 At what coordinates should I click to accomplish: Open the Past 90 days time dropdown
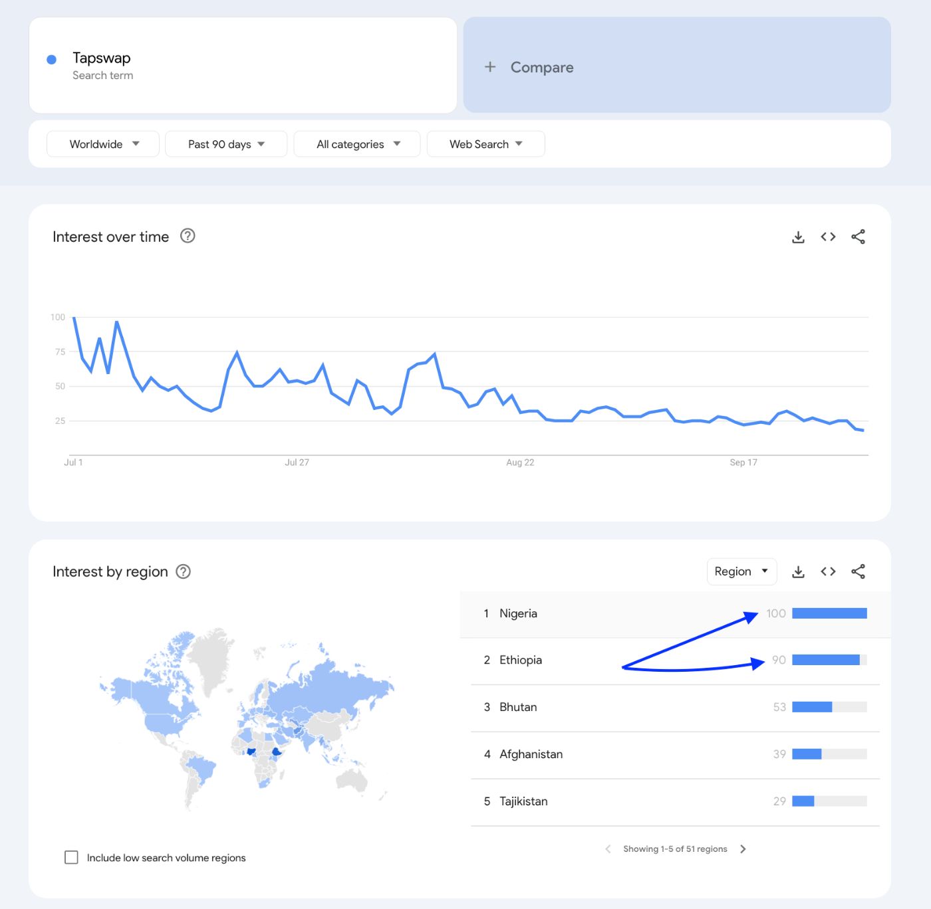click(226, 144)
